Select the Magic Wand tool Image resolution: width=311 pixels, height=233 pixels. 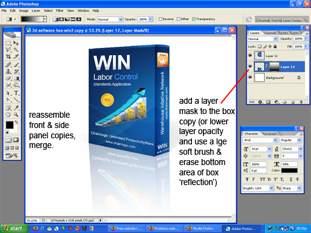coord(16,50)
